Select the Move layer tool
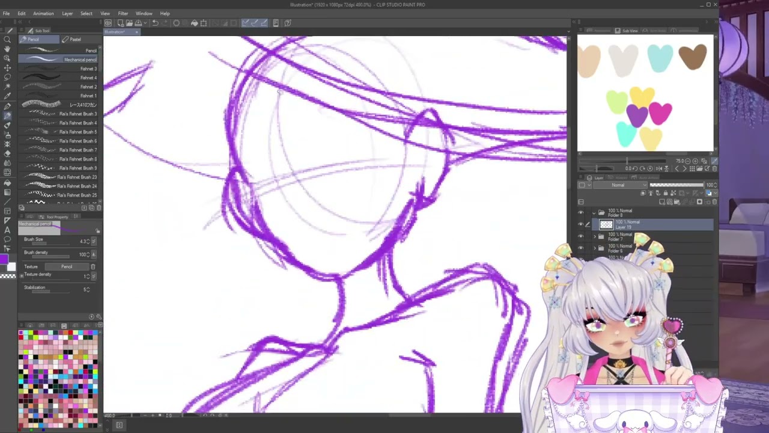769x433 pixels. (x=7, y=68)
